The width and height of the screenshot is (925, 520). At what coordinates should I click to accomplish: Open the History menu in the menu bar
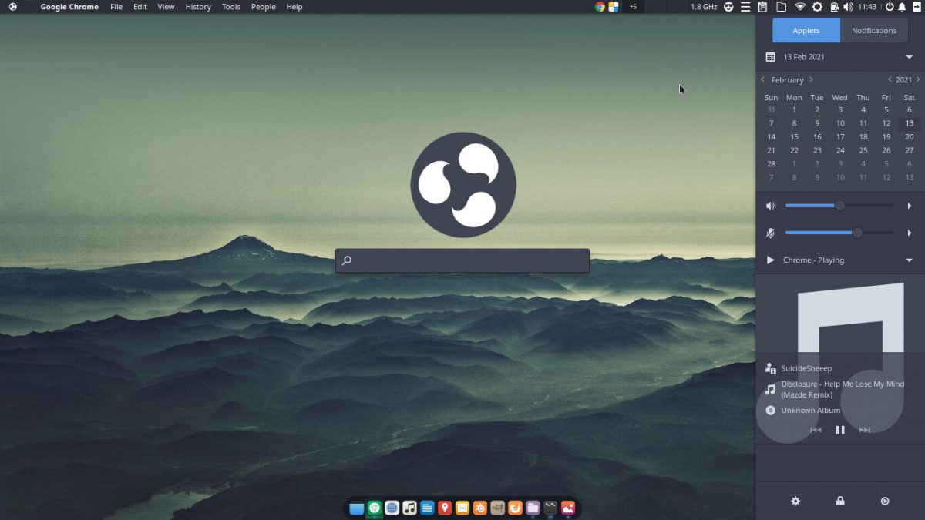[x=197, y=7]
